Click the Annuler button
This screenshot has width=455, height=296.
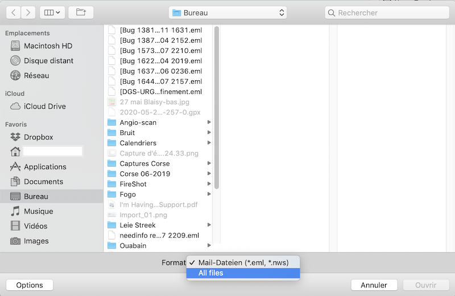(374, 285)
